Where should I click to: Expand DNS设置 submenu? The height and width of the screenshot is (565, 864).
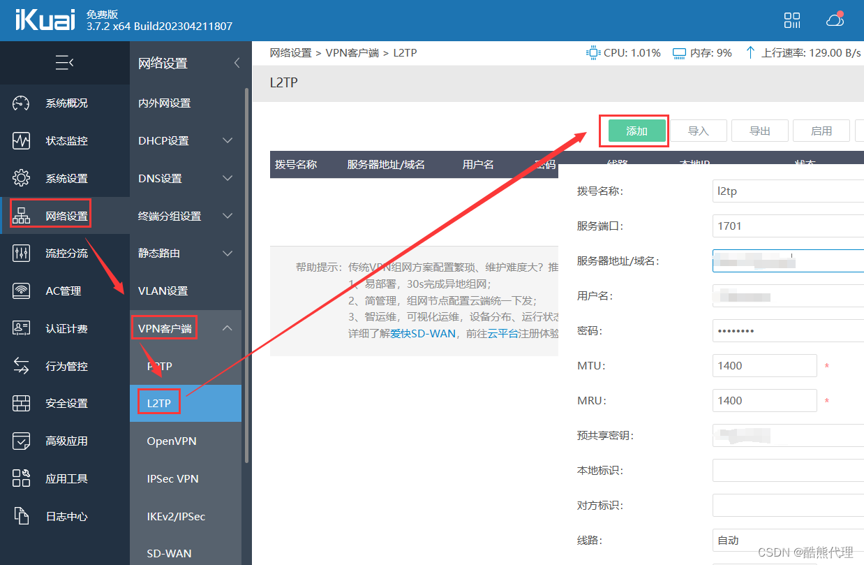coord(228,178)
